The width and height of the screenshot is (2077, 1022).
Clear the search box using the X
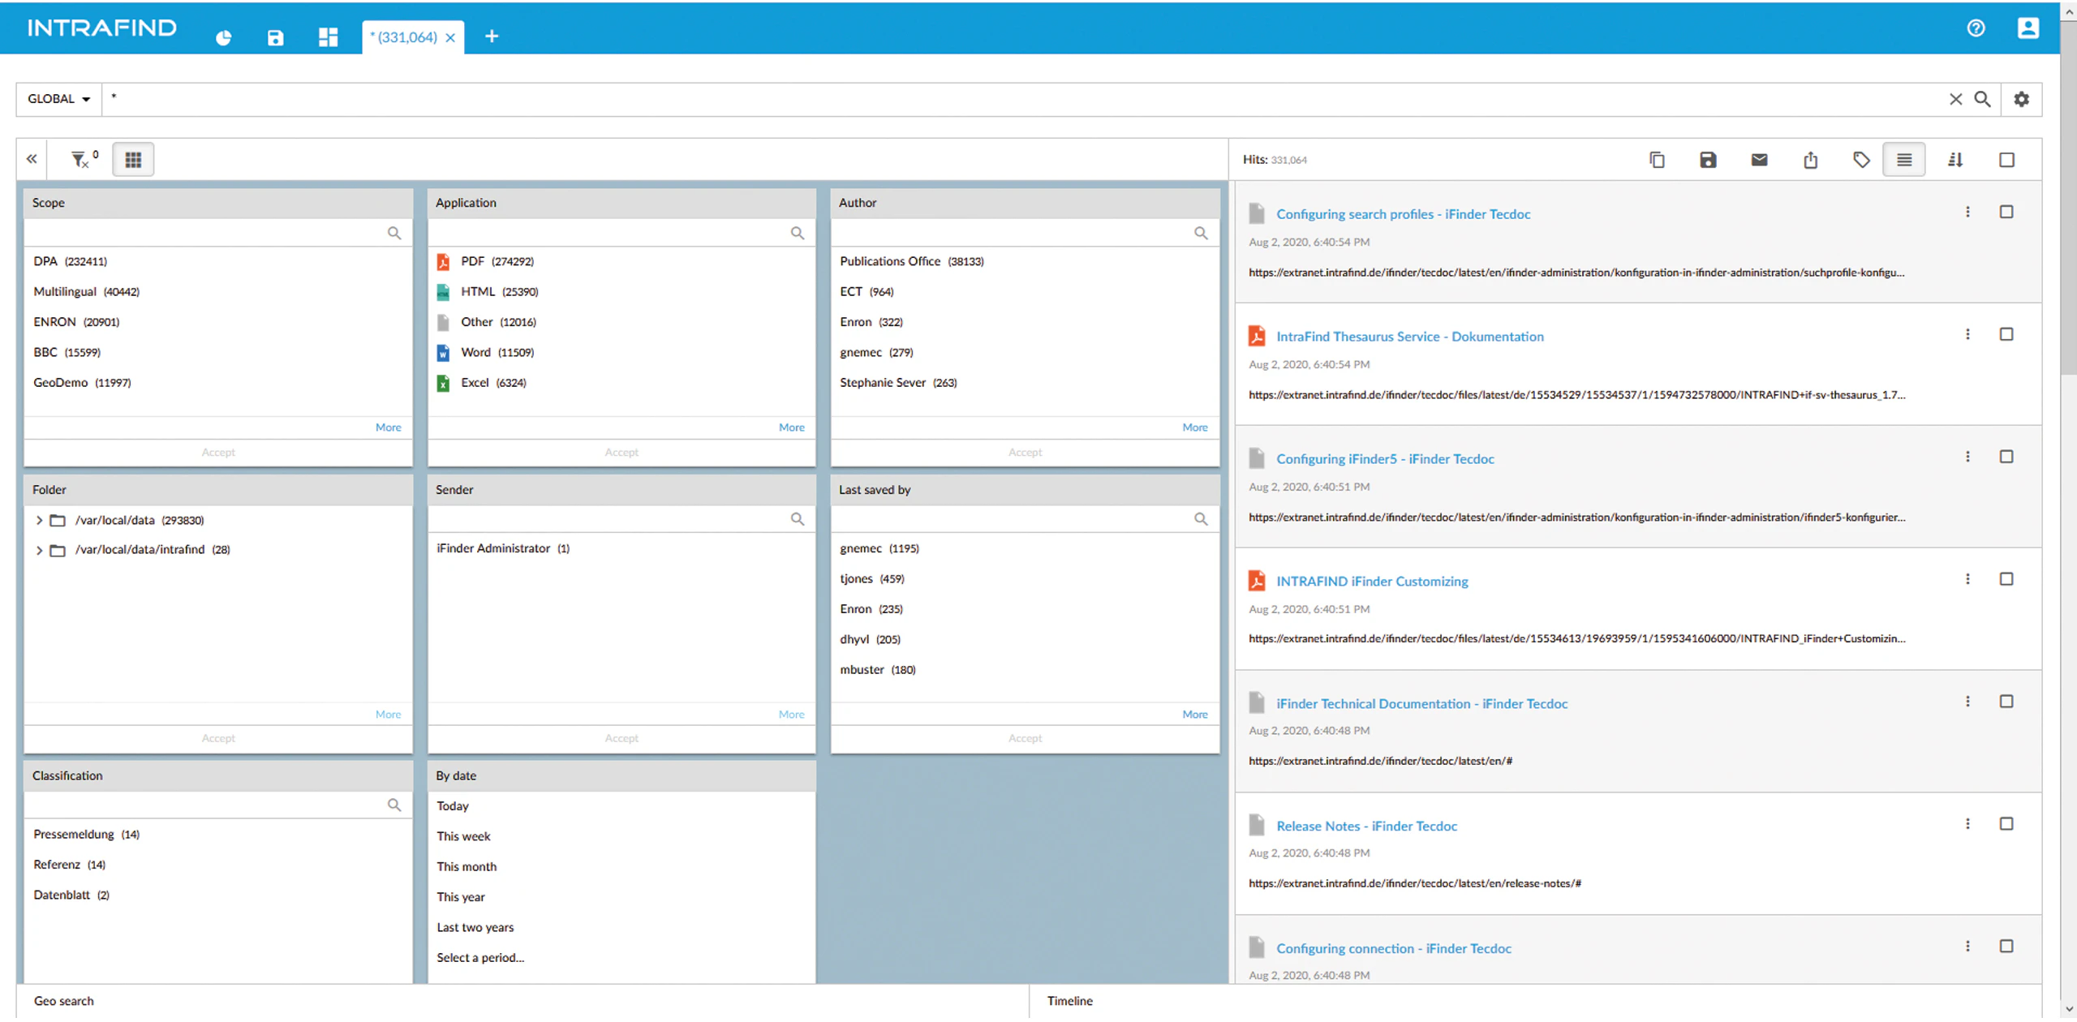(1955, 99)
